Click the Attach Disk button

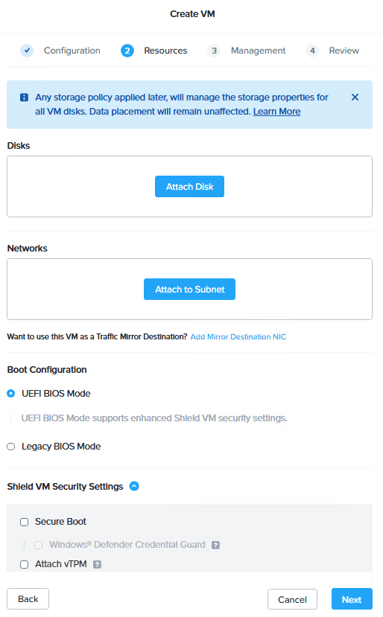[x=189, y=187]
